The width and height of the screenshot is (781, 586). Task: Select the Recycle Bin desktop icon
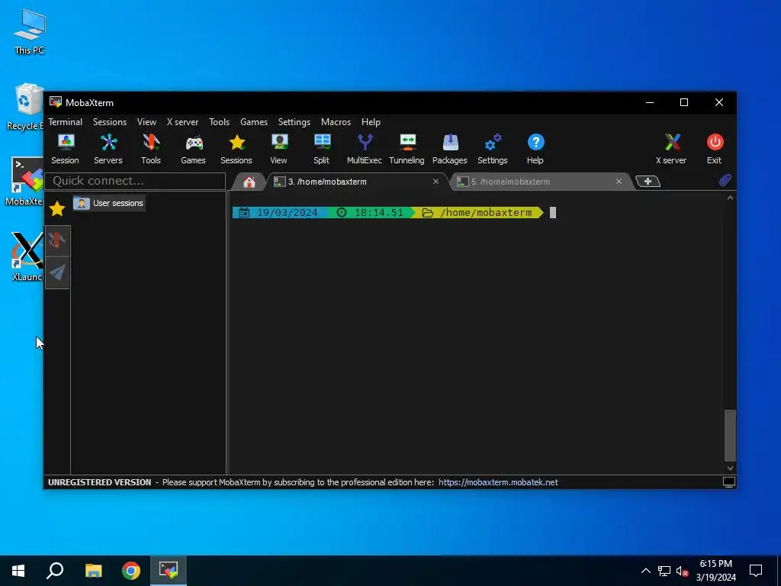(25, 107)
